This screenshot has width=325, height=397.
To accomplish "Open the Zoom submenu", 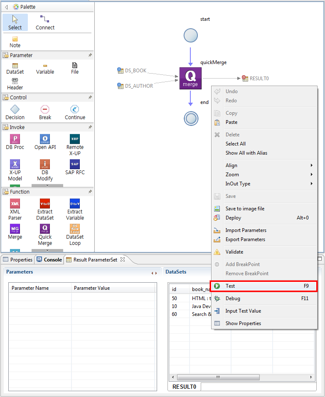I will 264,175.
